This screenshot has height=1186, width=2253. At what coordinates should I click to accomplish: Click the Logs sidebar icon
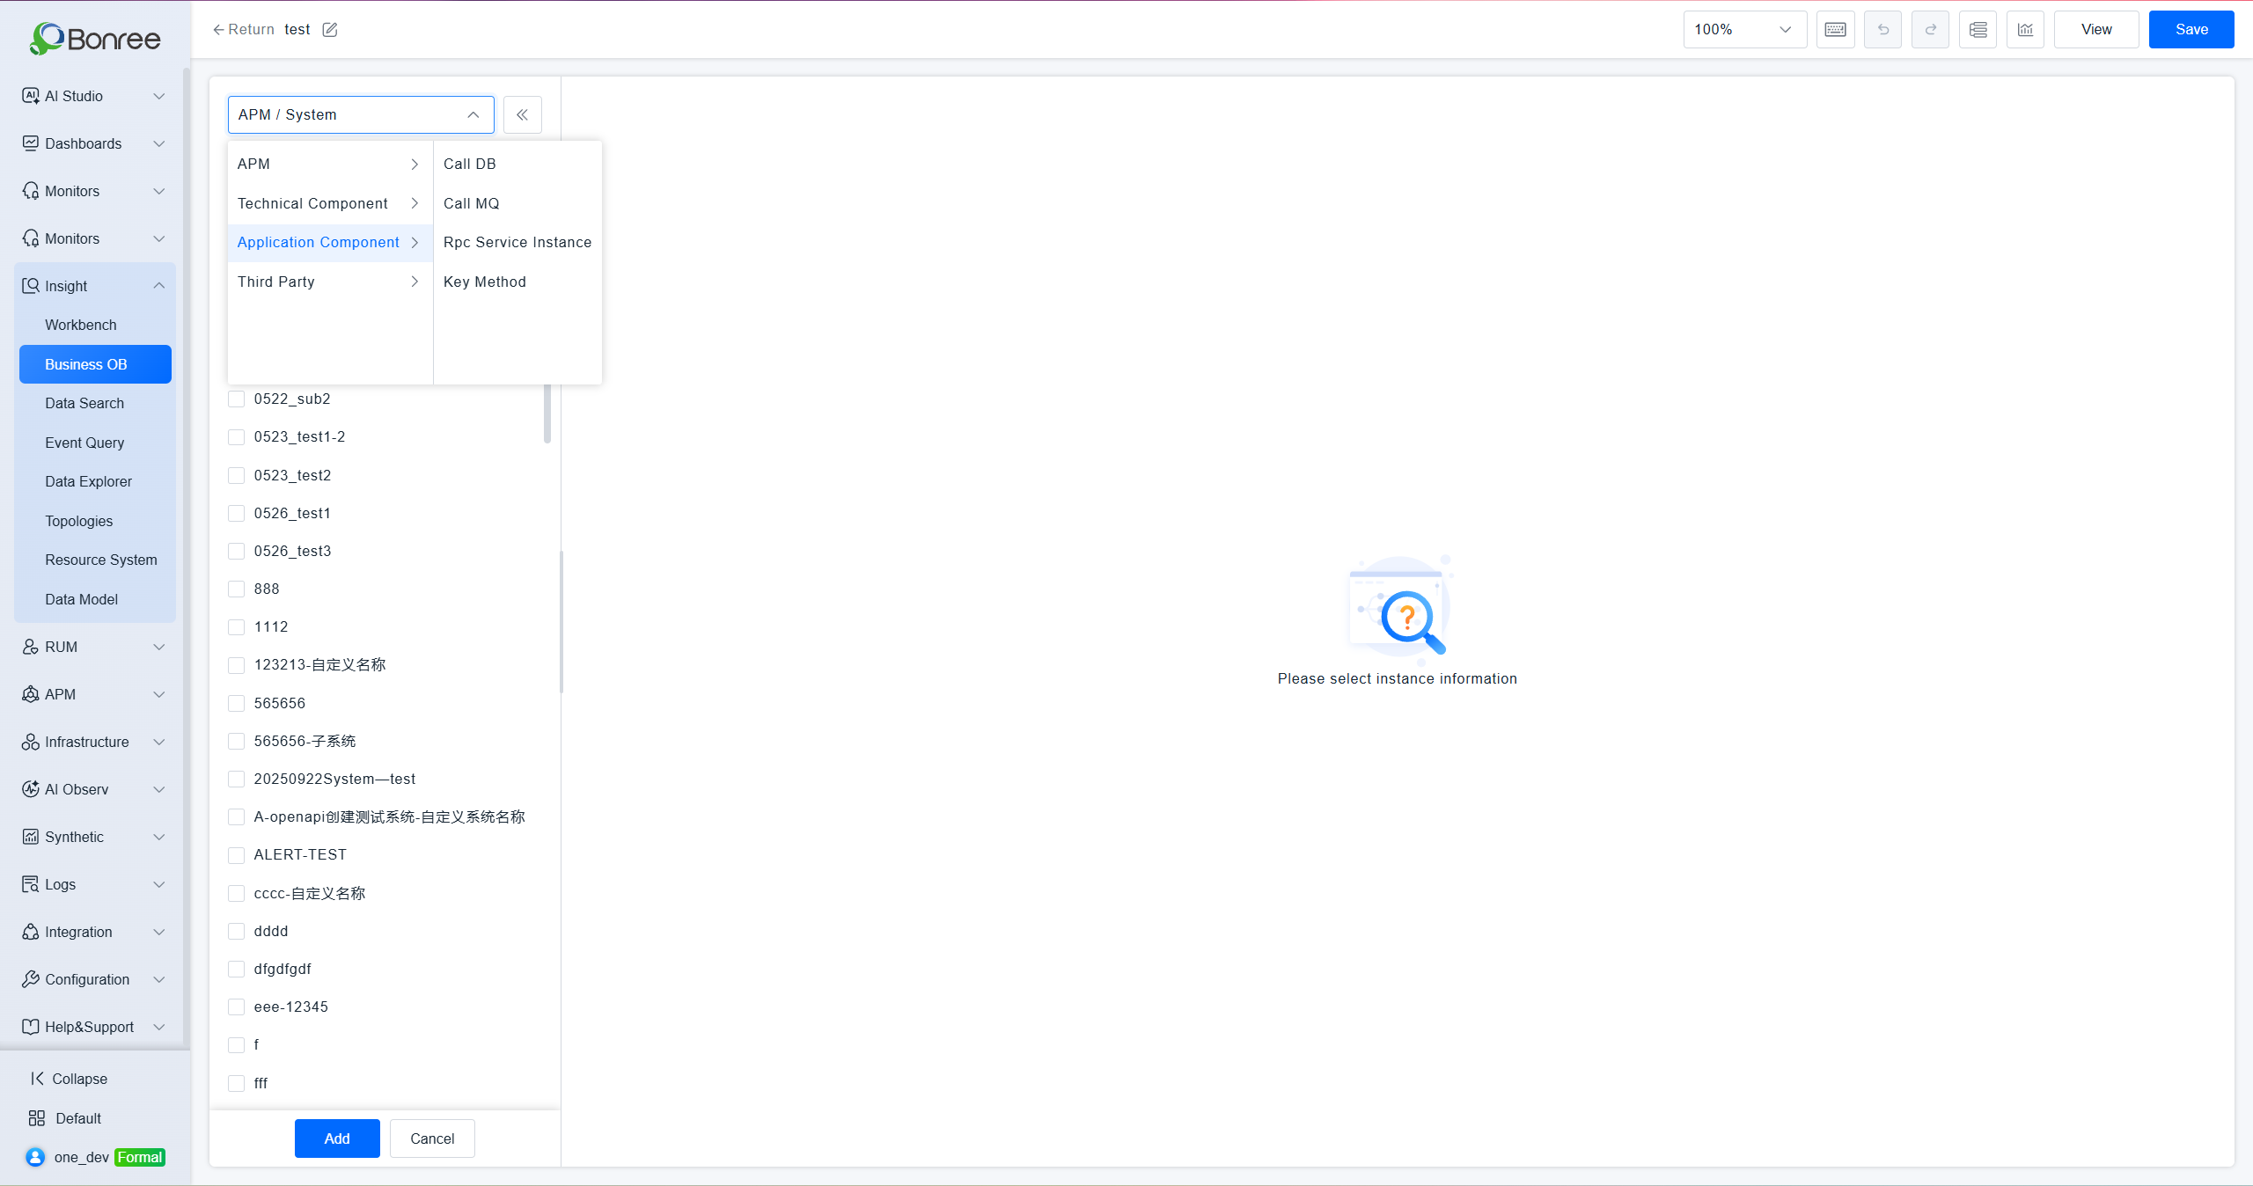click(x=31, y=884)
